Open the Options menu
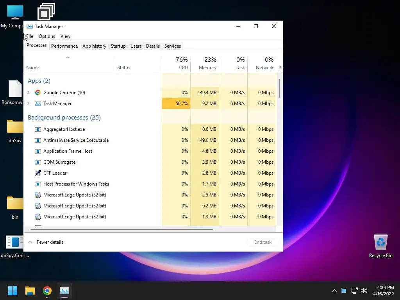Screen dimensions: 400x300 point(47,36)
